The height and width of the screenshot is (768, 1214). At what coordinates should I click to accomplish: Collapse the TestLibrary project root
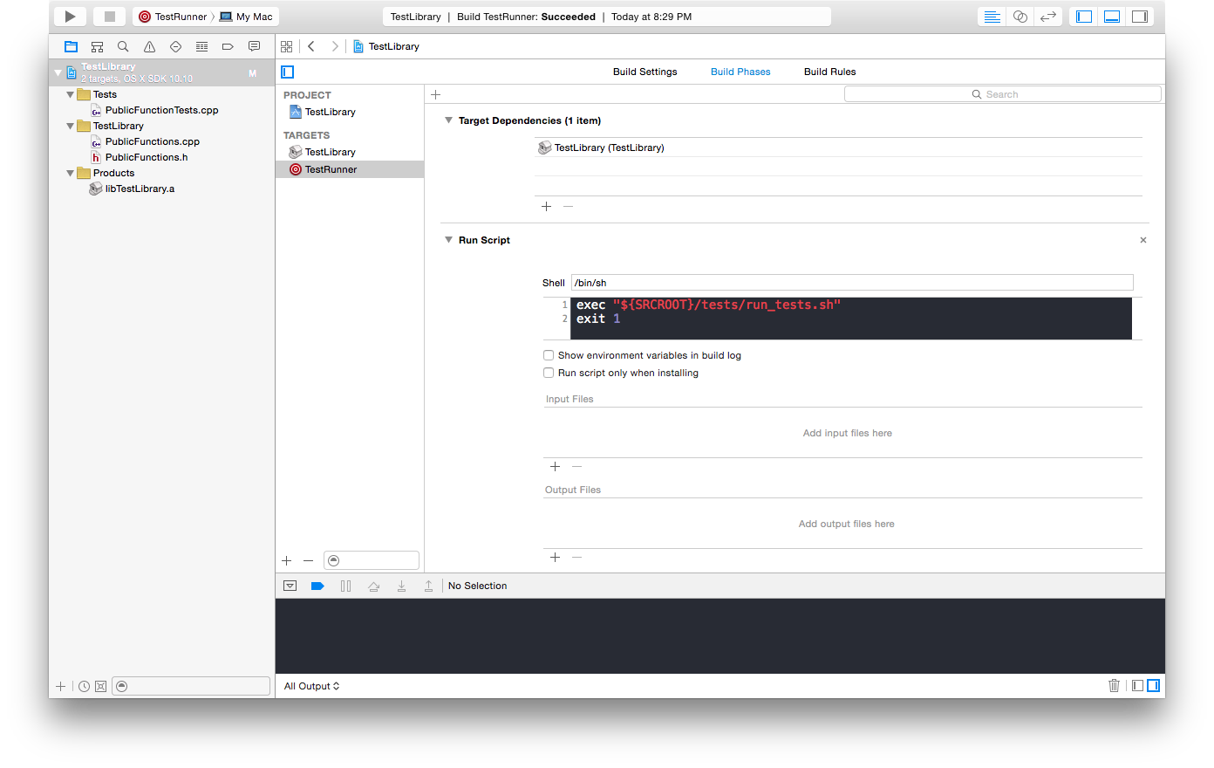click(58, 72)
